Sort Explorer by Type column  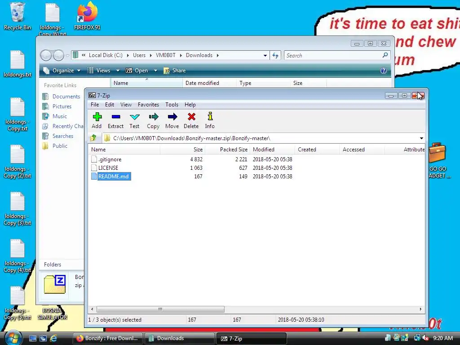(x=263, y=83)
